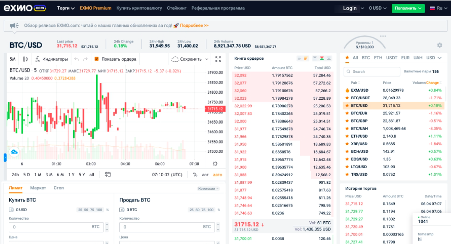Screen dimensions: 451x244
Task: Switch to the Стоп order tab
Action: coord(59,188)
